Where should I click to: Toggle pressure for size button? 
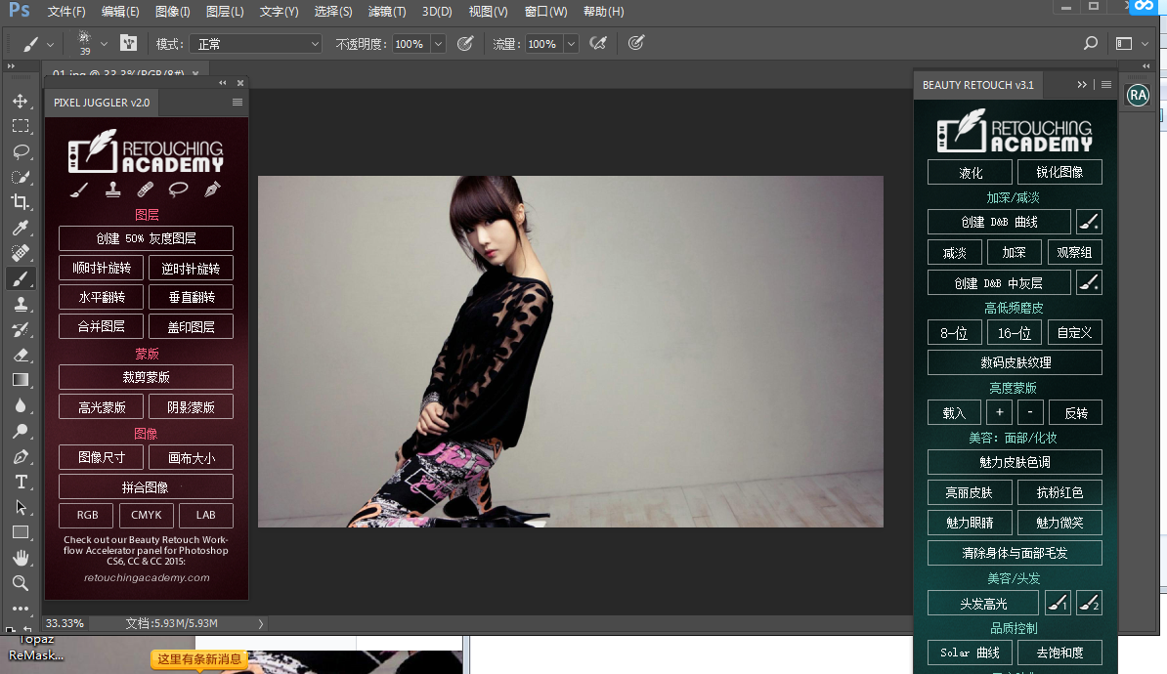click(x=635, y=43)
